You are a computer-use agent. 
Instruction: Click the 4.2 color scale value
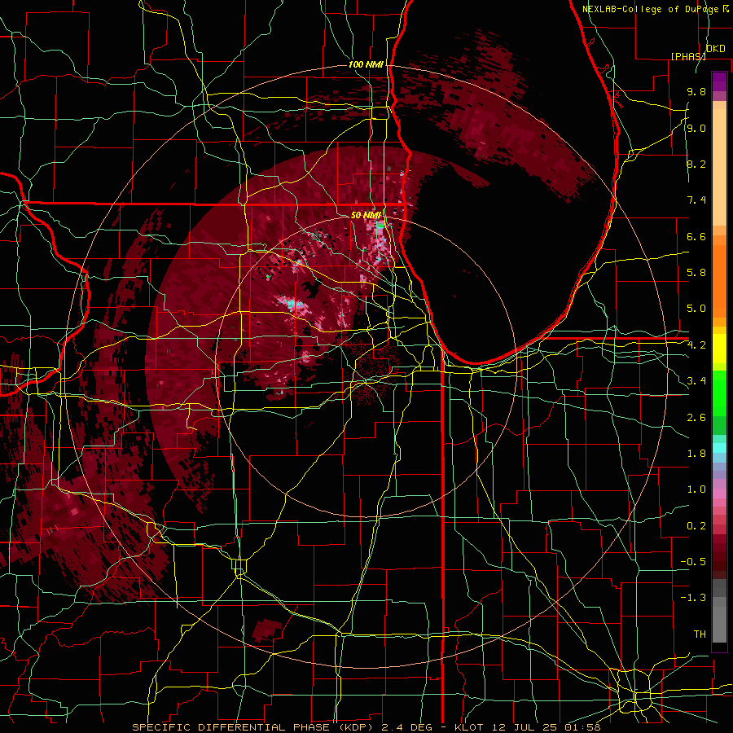click(696, 345)
